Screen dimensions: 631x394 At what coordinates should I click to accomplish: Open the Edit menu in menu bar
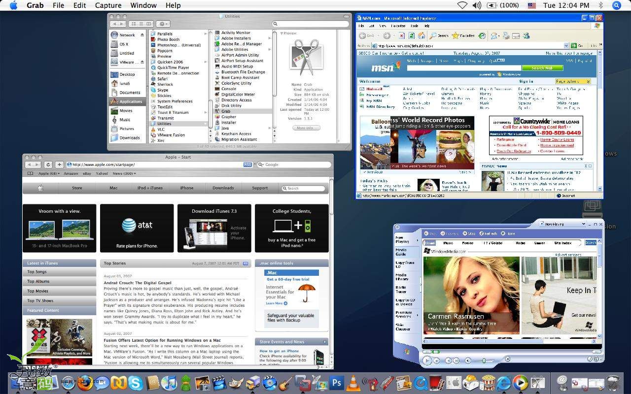[x=79, y=5]
